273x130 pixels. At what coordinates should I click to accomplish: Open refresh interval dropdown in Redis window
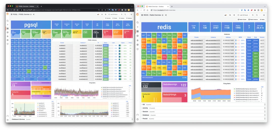(260, 15)
